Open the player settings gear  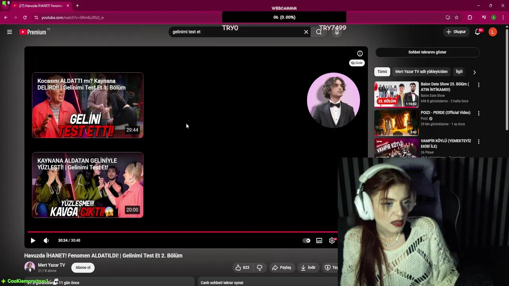point(332,240)
